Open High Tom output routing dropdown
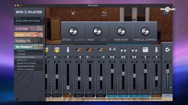 (x=57, y=92)
